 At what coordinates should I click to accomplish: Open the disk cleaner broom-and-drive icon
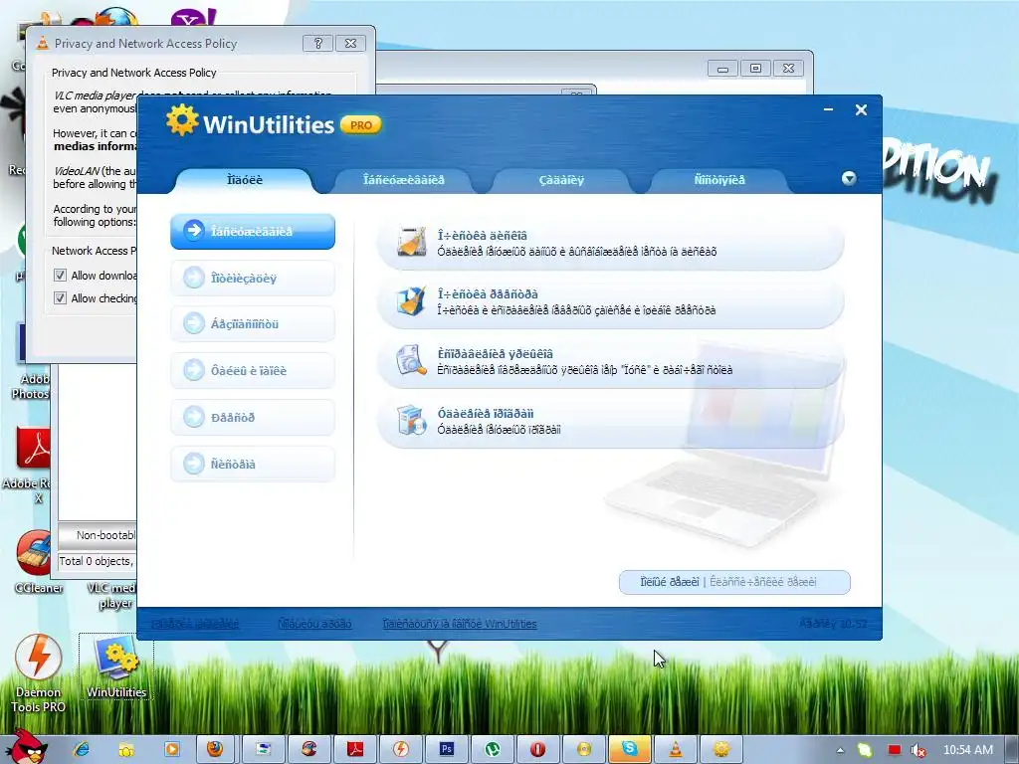pyautogui.click(x=412, y=241)
